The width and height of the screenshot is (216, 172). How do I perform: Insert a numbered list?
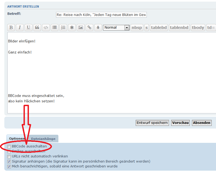tap(63, 28)
